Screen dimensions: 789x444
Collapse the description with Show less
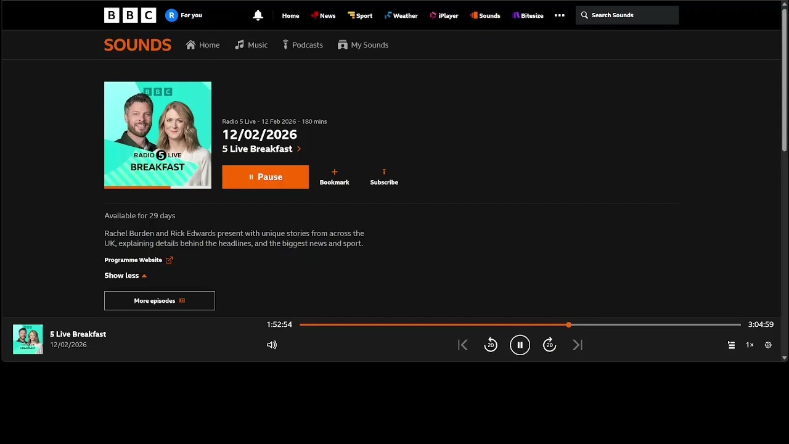pos(126,276)
